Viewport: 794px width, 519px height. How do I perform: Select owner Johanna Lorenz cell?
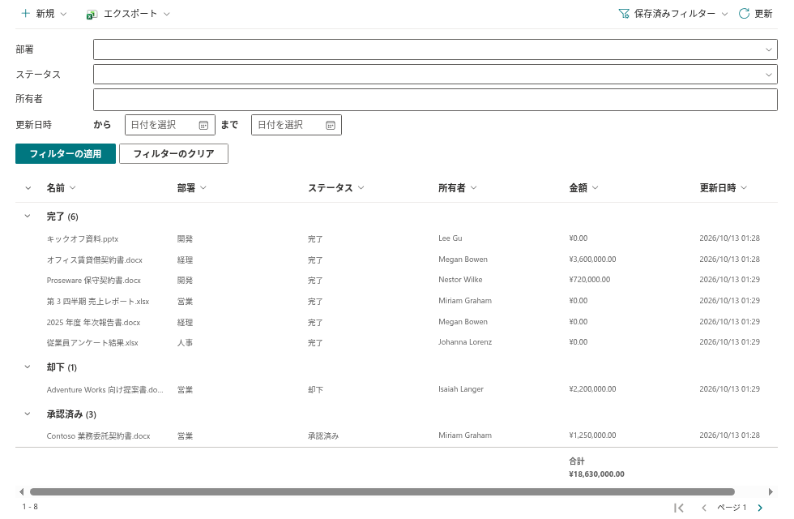point(465,342)
